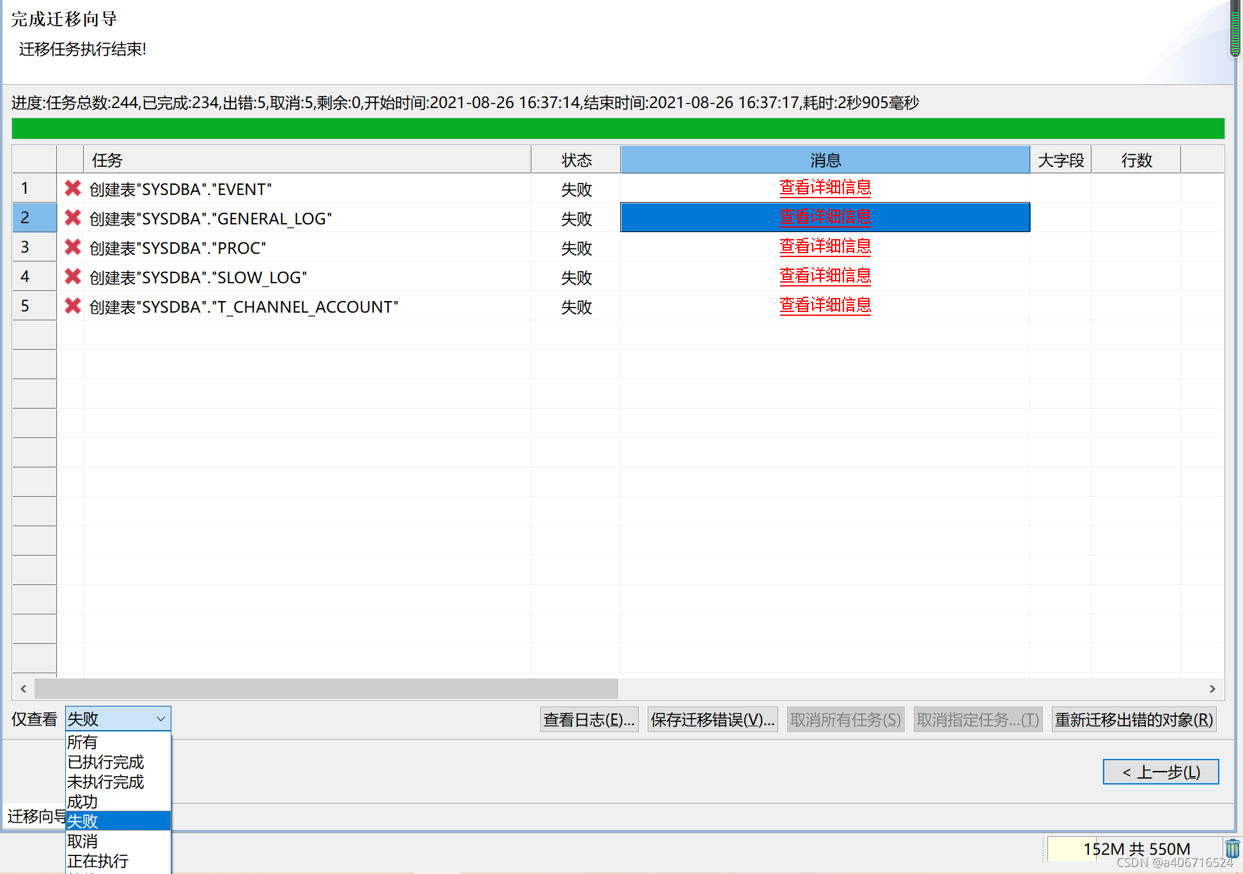The width and height of the screenshot is (1243, 874).
Task: Click the horizontal scrollbar left arrow
Action: 23,689
